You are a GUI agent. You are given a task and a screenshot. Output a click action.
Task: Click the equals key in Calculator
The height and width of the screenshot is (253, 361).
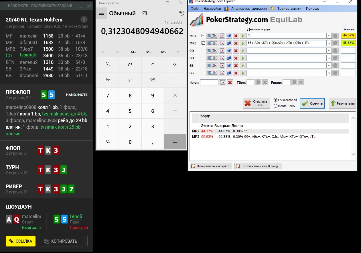(175, 142)
